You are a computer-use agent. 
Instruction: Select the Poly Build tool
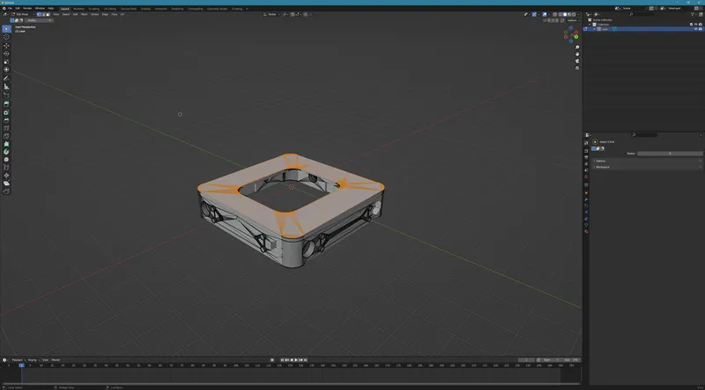(x=6, y=144)
